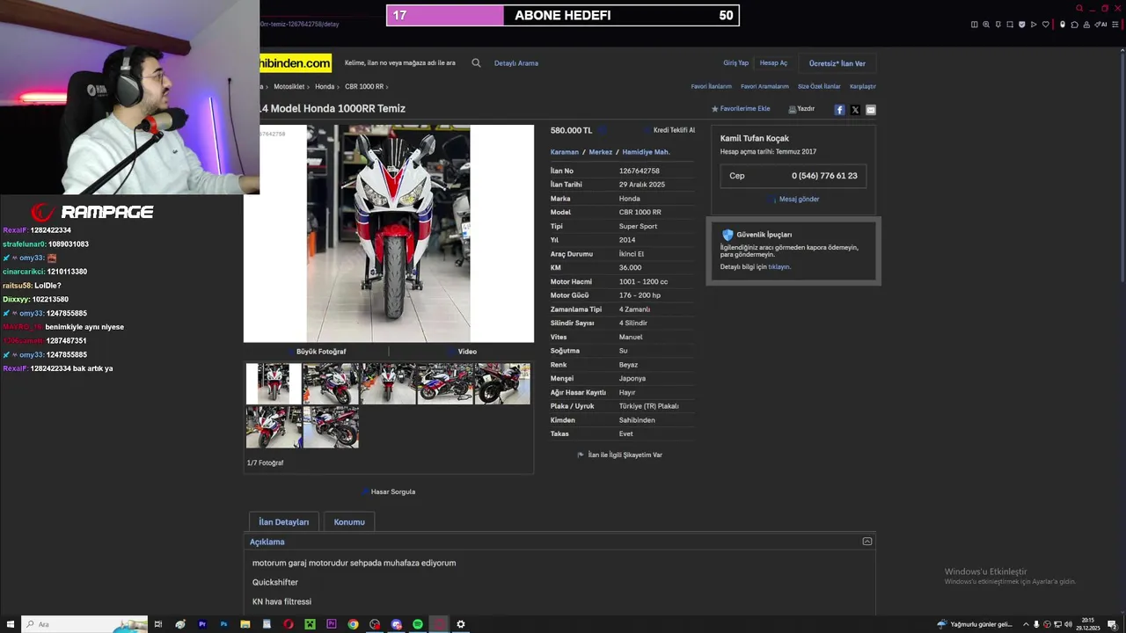Open CBR 1000 RR breadcrumb

click(x=364, y=86)
